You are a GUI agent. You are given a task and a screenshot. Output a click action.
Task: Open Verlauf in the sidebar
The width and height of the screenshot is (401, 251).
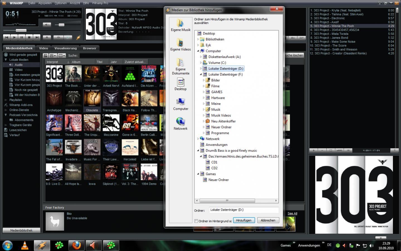(14, 135)
